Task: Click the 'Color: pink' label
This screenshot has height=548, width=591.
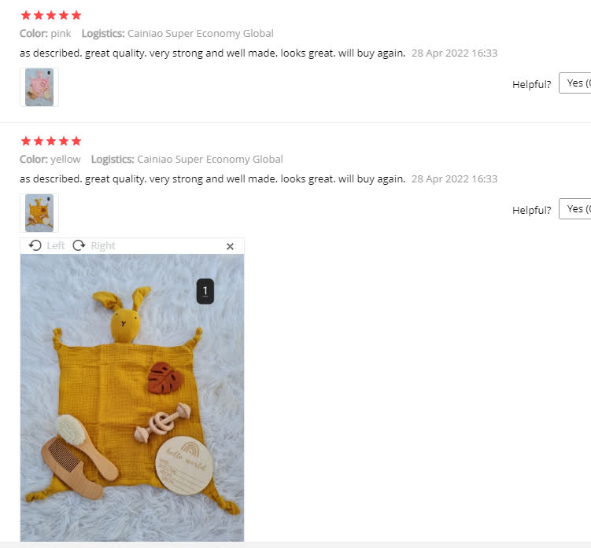Action: tap(45, 34)
